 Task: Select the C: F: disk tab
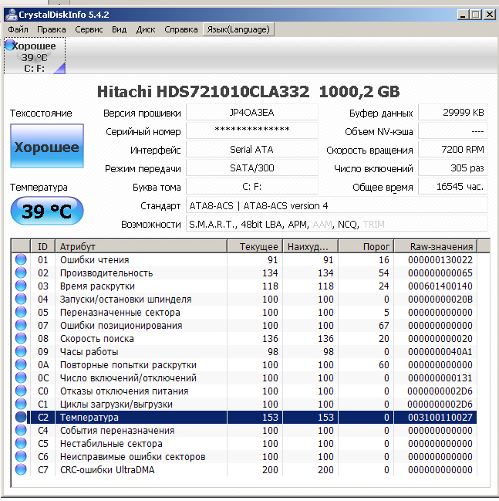tap(35, 57)
